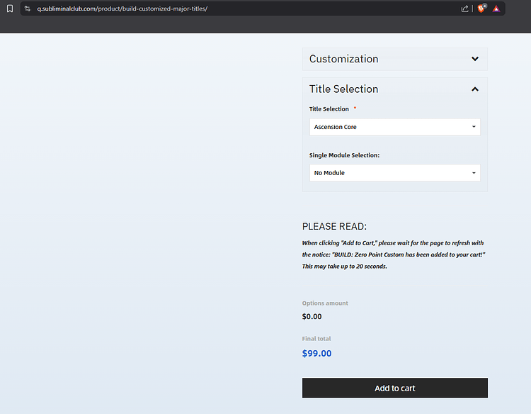Open the No Module selection dropdown
531x414 pixels.
pyautogui.click(x=389, y=173)
